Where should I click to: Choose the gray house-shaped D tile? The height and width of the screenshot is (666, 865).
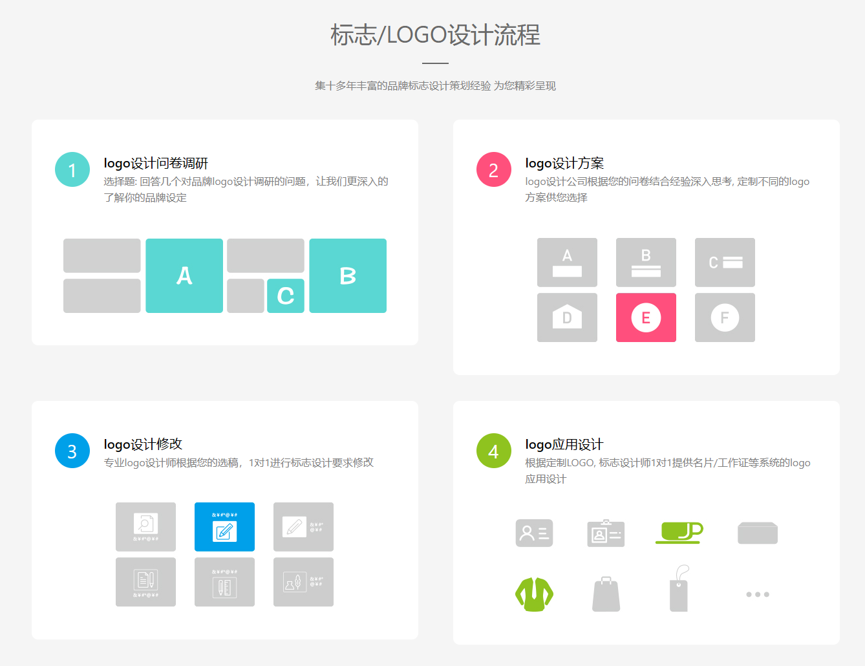567,317
